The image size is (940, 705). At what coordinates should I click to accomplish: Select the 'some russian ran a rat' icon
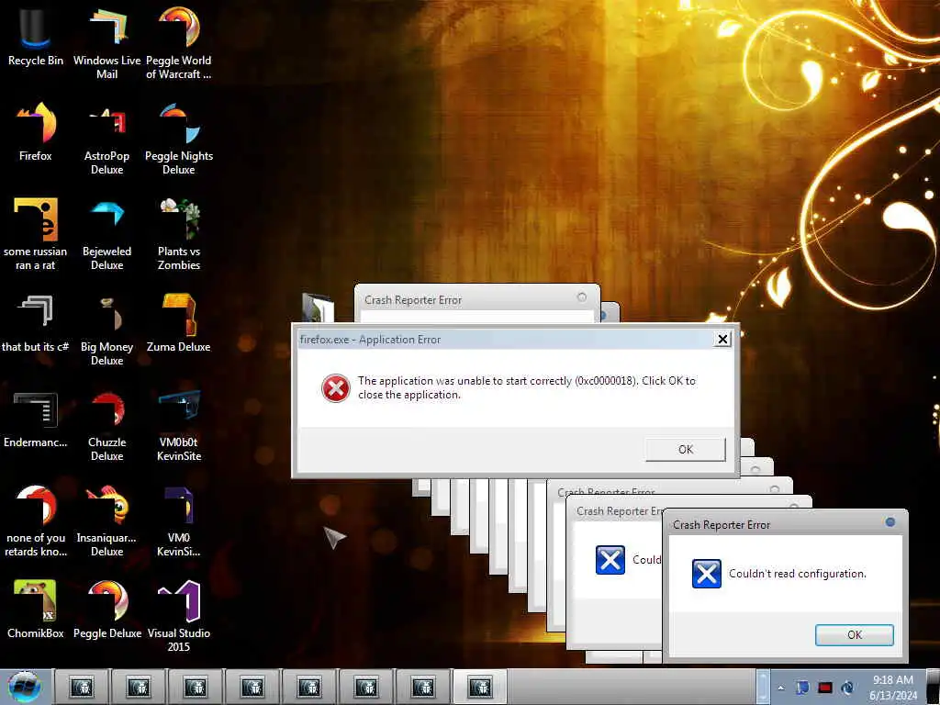[x=36, y=234]
